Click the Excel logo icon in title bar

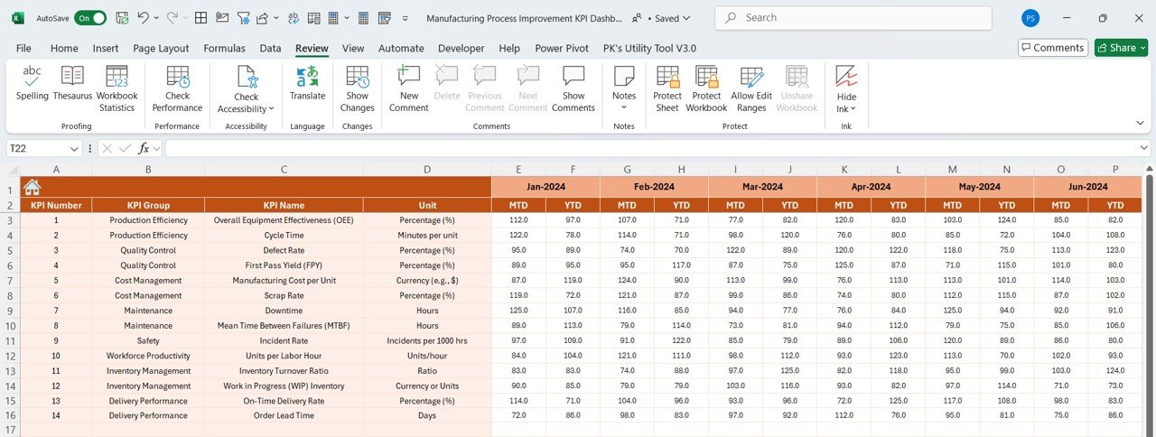(x=18, y=17)
